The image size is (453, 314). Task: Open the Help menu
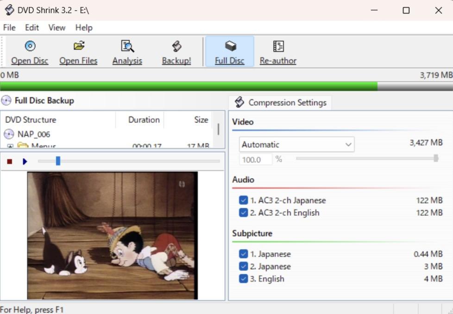coord(84,28)
